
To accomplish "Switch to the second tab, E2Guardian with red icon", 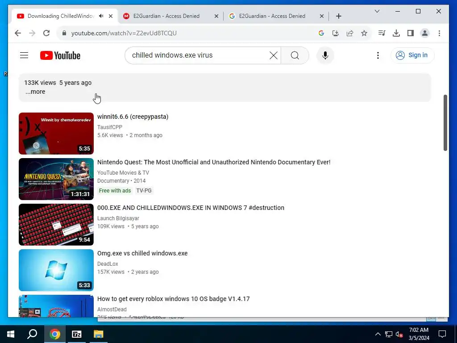I will point(166,16).
